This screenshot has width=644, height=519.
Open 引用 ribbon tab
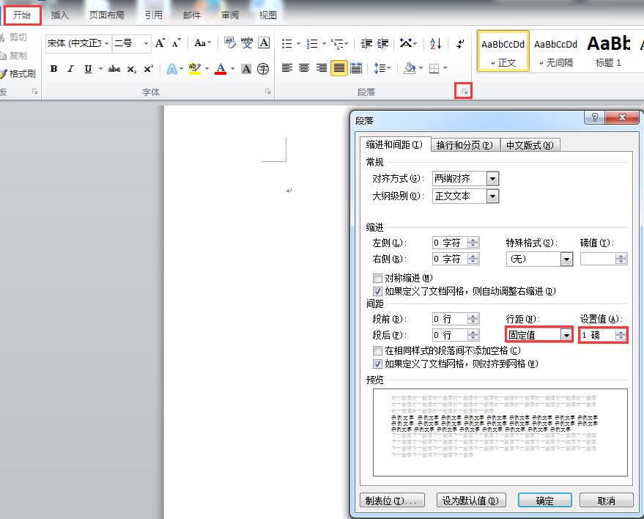click(154, 15)
